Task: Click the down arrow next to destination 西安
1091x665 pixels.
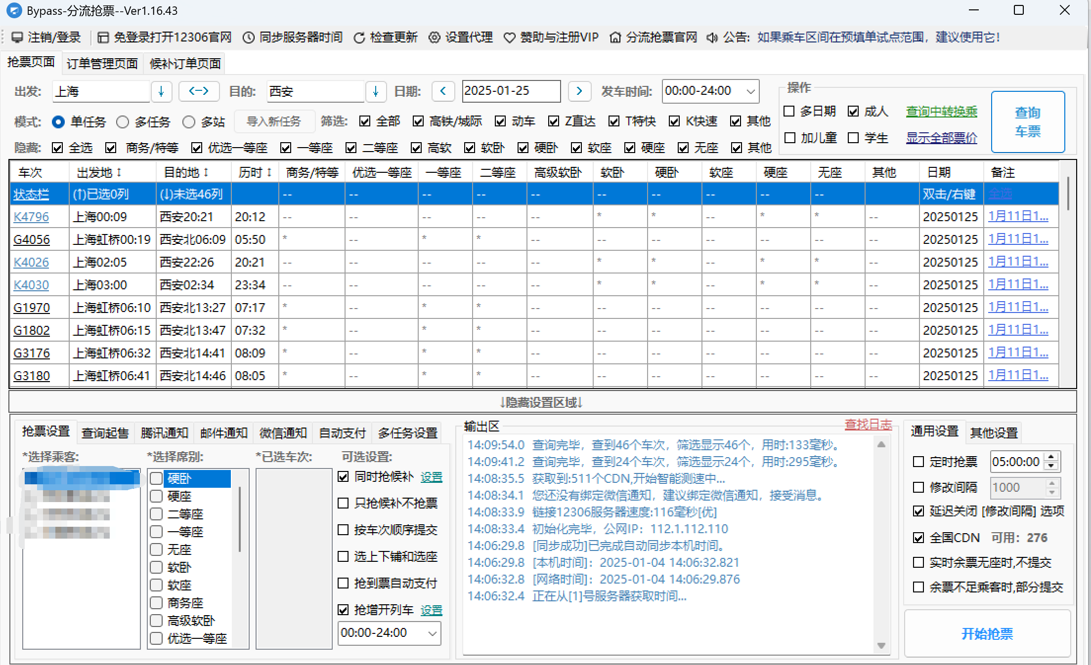Action: pyautogui.click(x=376, y=91)
